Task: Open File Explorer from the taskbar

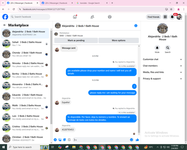Action: click(74, 147)
